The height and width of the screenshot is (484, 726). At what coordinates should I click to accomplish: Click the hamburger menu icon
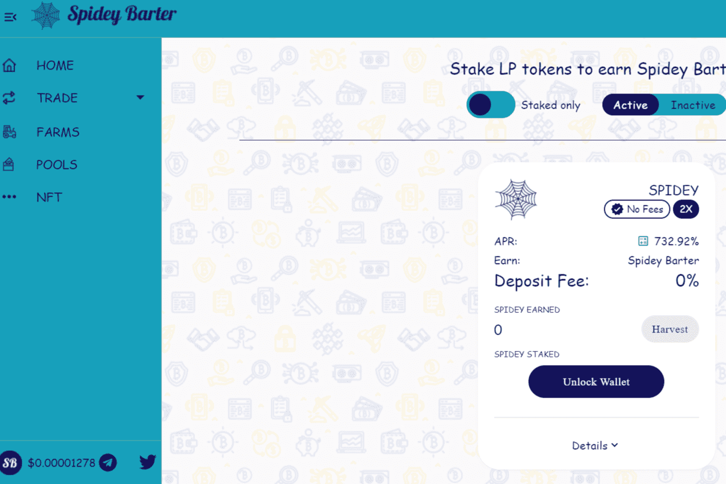coord(10,17)
